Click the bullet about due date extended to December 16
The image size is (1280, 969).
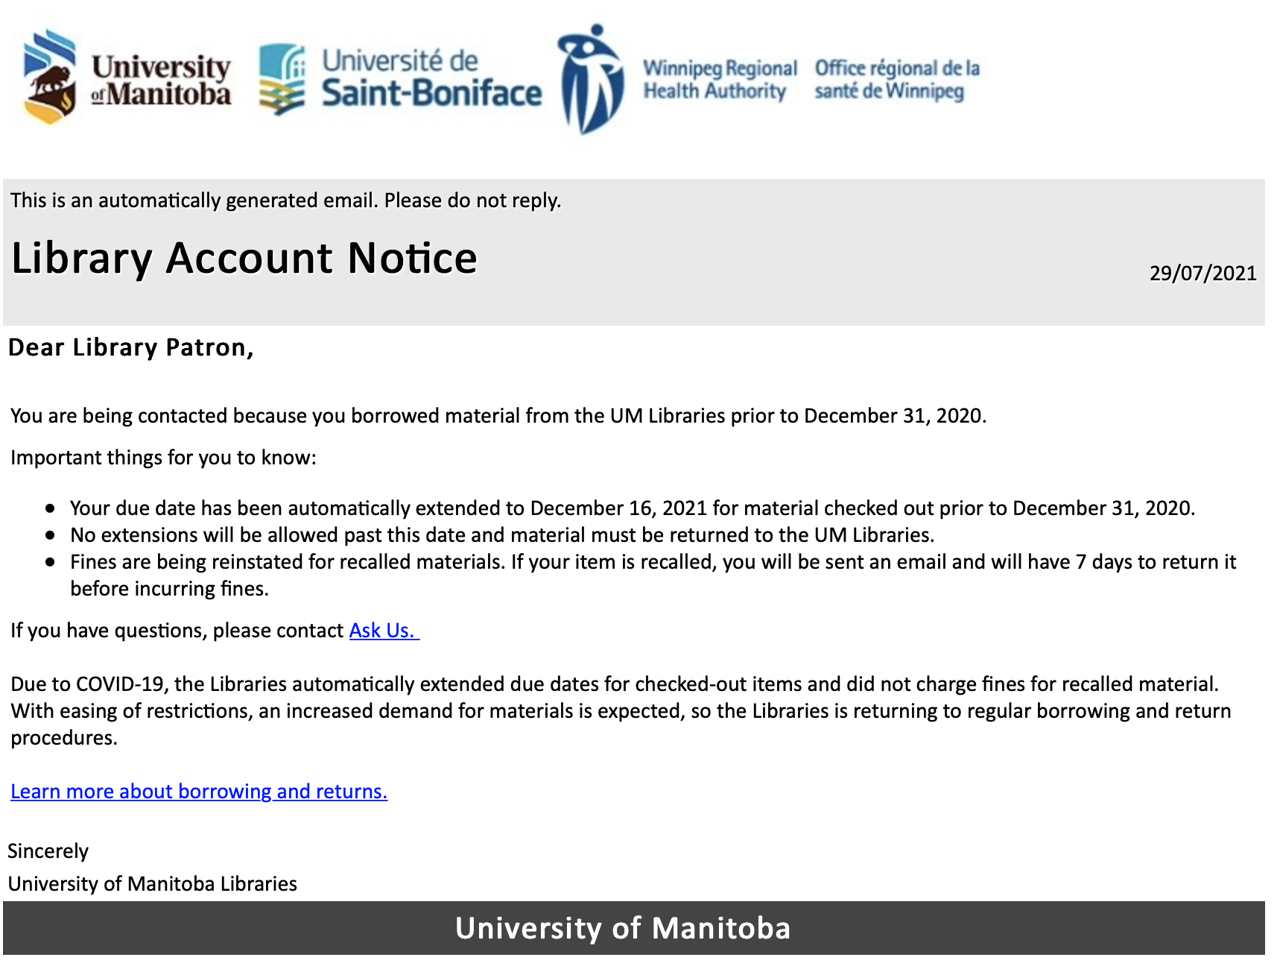[x=632, y=508]
